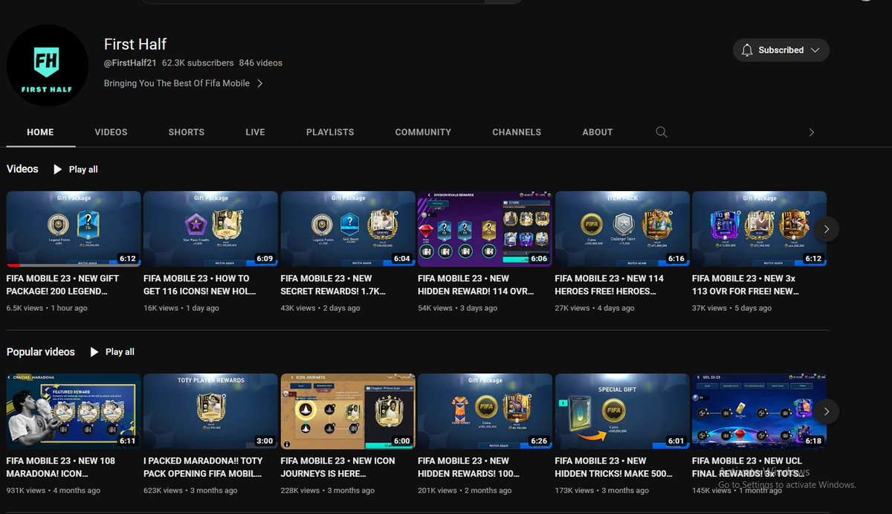The image size is (892, 514).
Task: Go to the PLAYLISTS tab
Action: [x=330, y=132]
